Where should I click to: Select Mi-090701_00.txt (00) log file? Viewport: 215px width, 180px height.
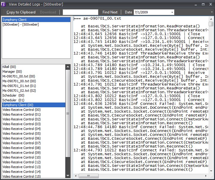pos(34,76)
